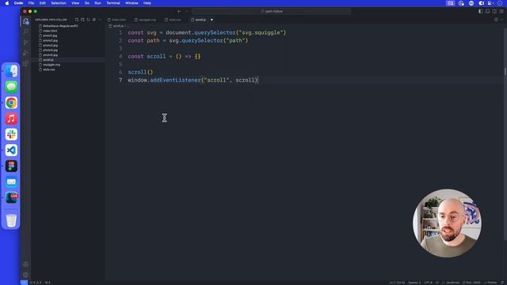Open squiggle.svg in the Explorer file list
This screenshot has width=507, height=285.
tap(51, 65)
